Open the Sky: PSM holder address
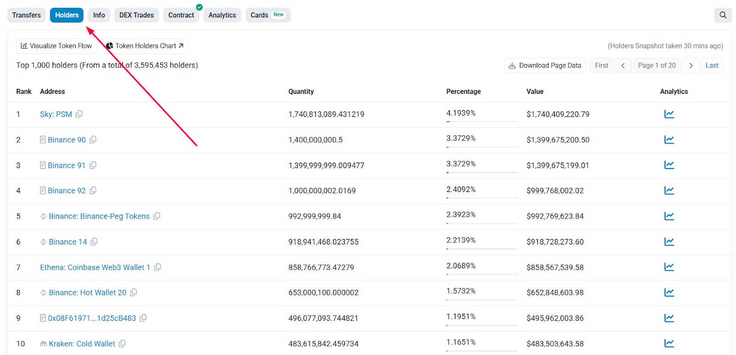 click(x=56, y=114)
